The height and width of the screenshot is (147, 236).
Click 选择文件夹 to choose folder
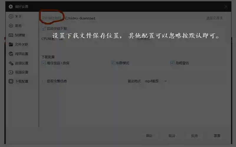click(214, 18)
